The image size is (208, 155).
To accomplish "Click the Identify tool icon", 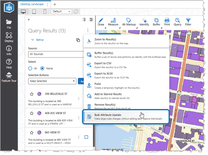I will click(x=144, y=22).
